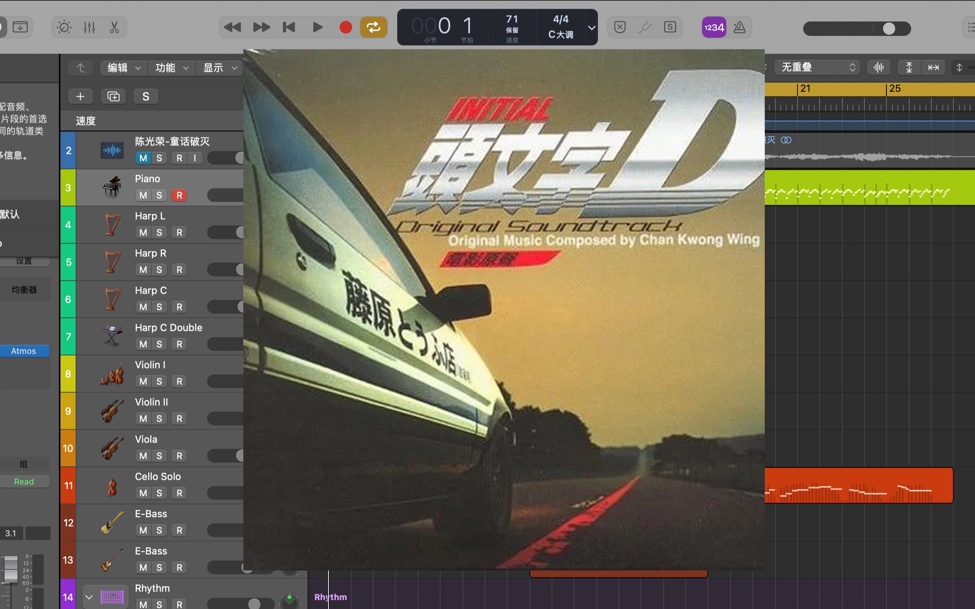975x609 pixels.
Task: Click the Violin I string section icon
Action: coord(113,374)
